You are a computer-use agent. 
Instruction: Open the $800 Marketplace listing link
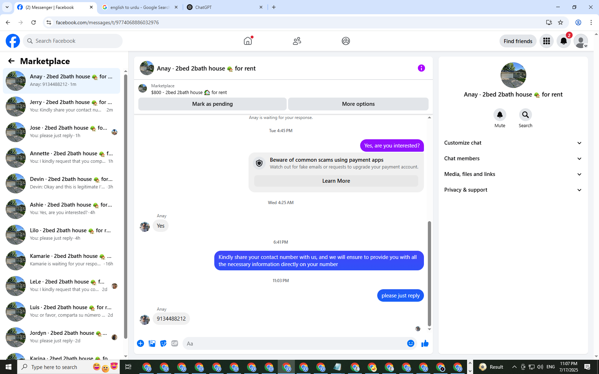[x=189, y=92]
